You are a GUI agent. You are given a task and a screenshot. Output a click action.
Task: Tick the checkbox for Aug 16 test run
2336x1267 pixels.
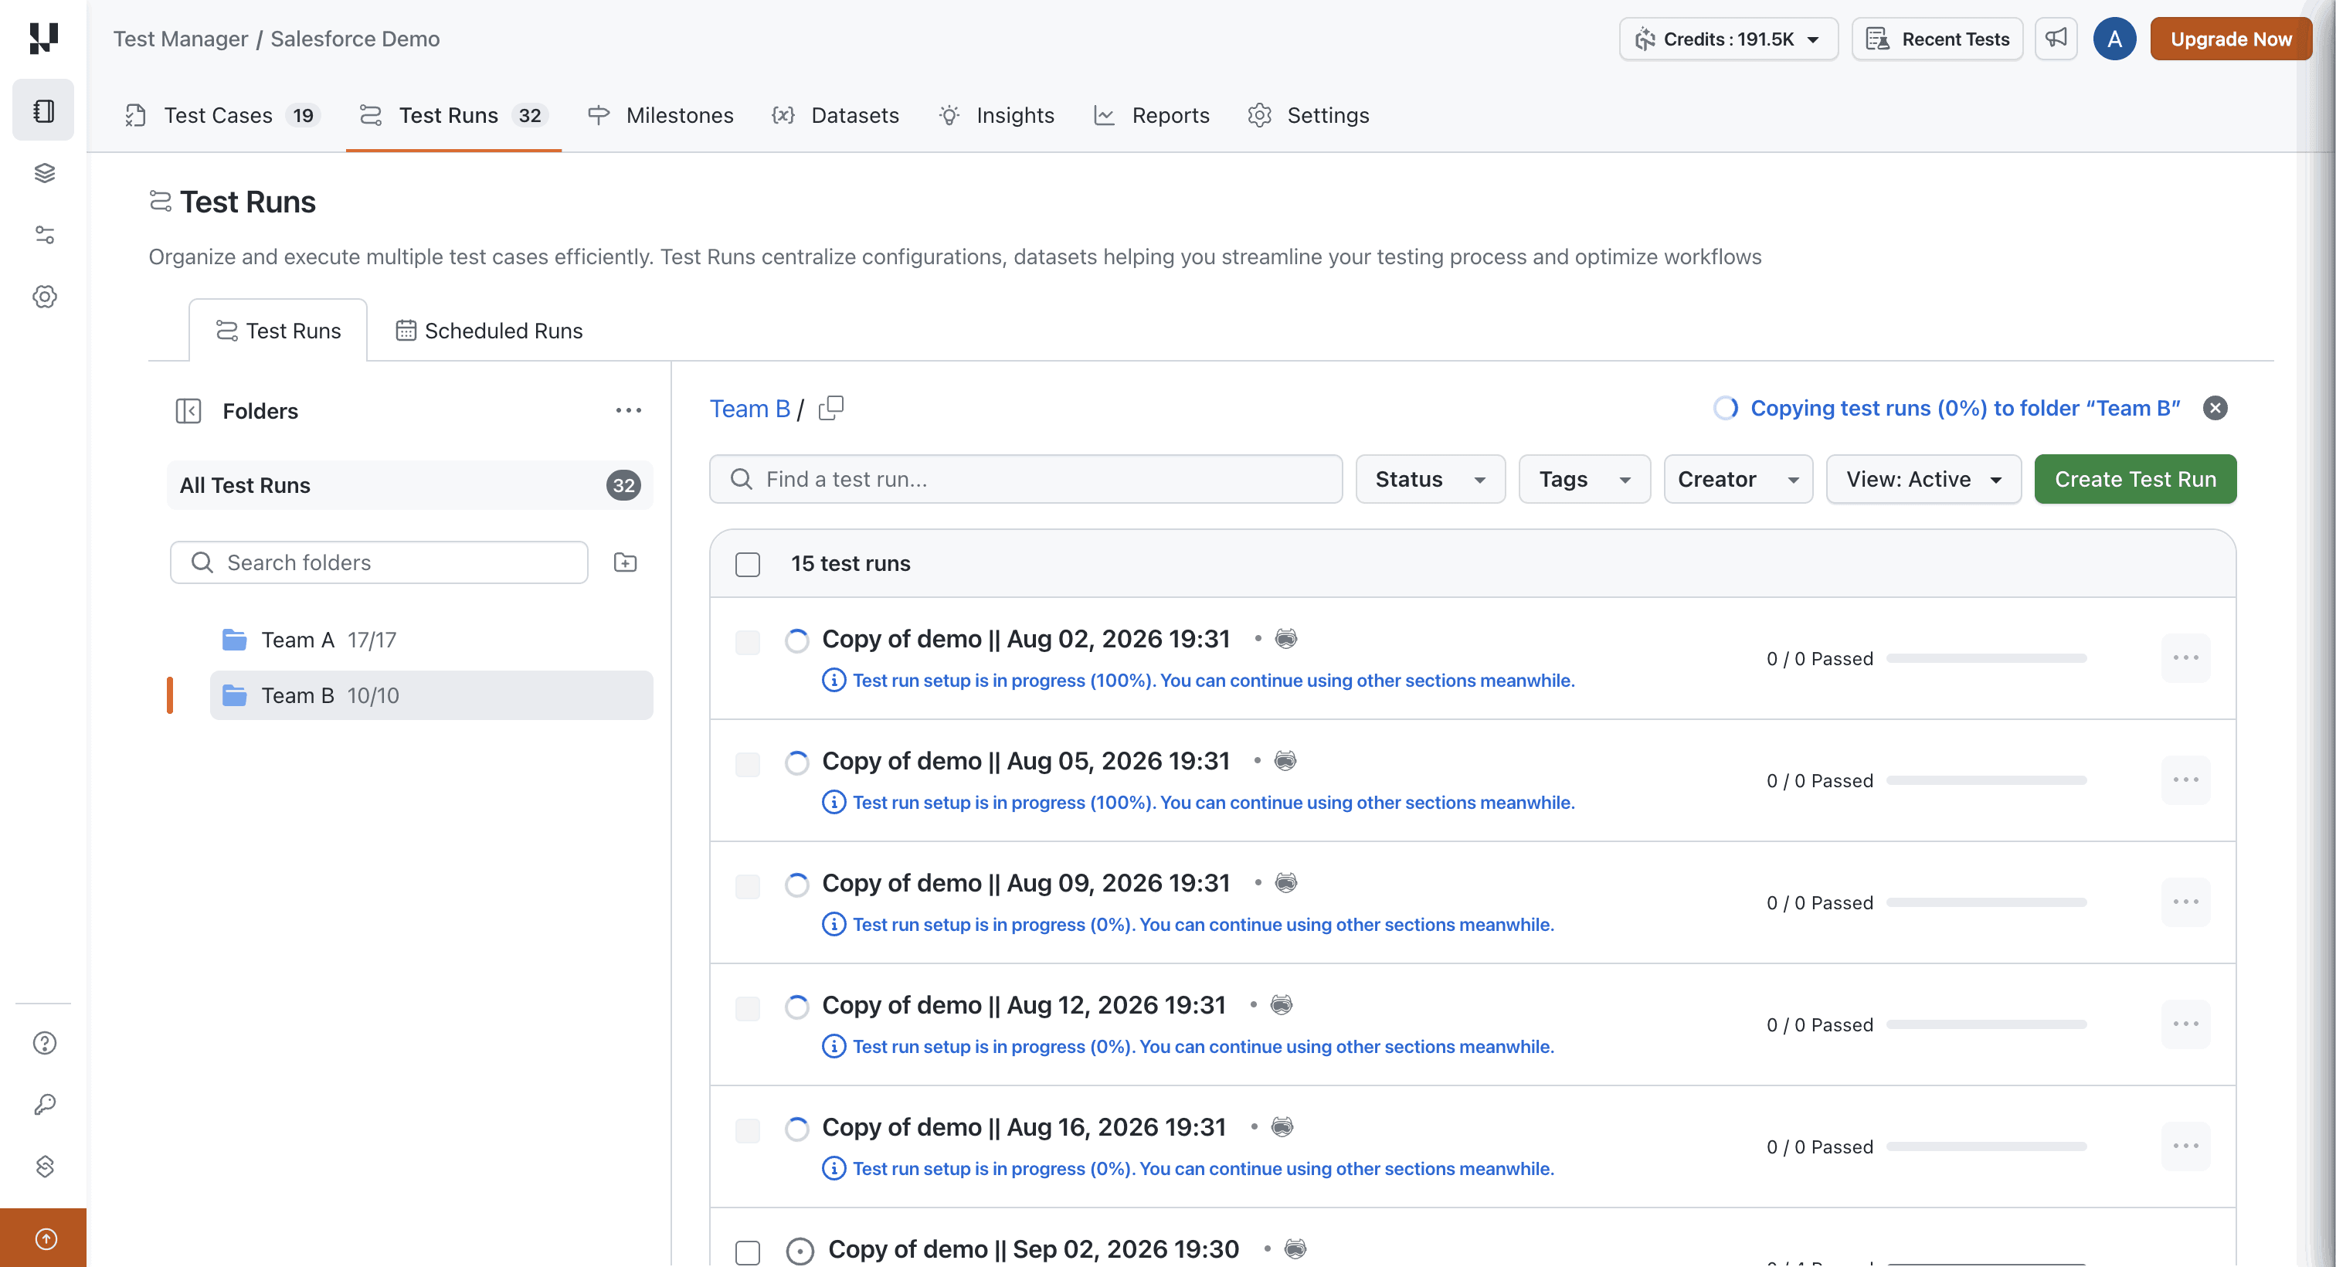click(747, 1130)
